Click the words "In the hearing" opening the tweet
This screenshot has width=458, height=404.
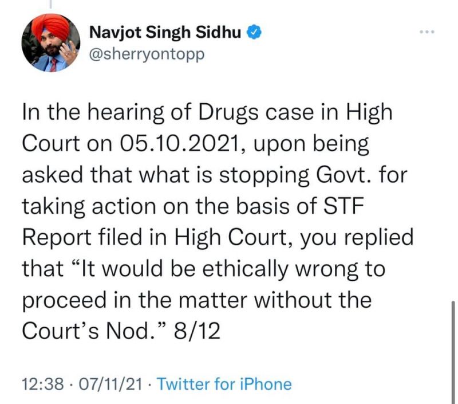coord(84,112)
